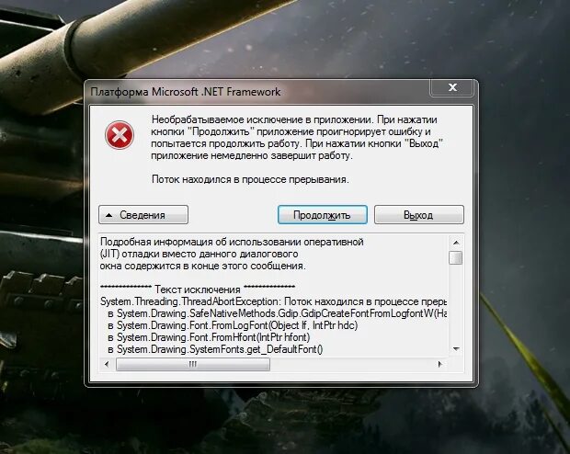Click the horizontal scrollbar thumb

pyautogui.click(x=193, y=364)
